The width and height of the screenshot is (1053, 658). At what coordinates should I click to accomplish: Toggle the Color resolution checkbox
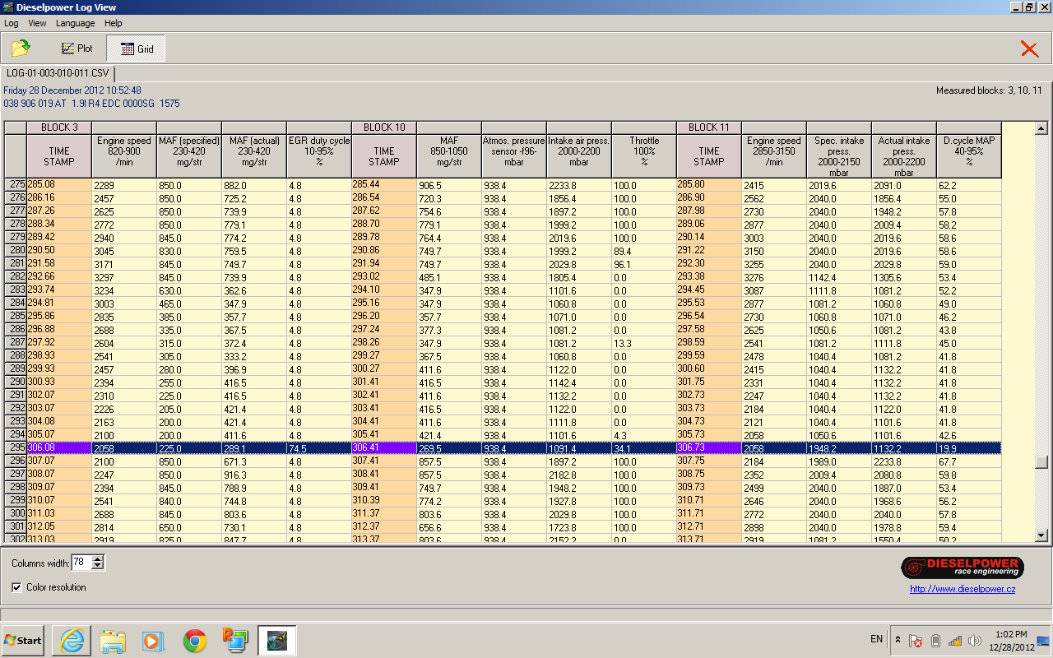17,587
